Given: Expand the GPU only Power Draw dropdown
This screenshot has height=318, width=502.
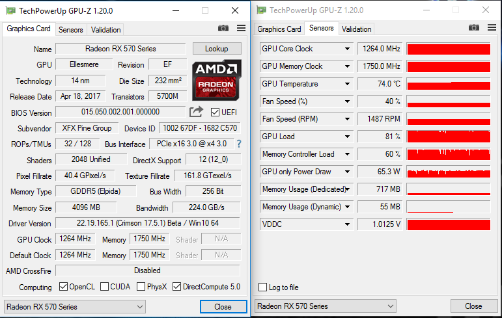Looking at the screenshot, I should [347, 172].
